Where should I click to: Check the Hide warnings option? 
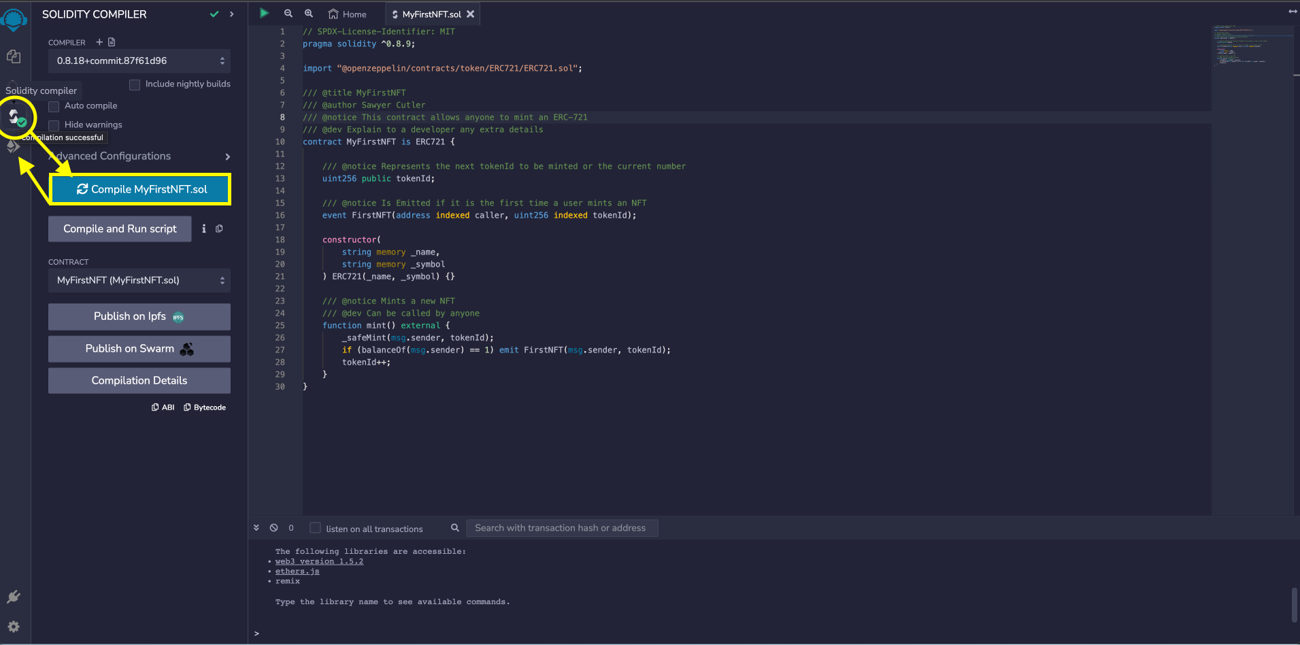click(x=53, y=125)
